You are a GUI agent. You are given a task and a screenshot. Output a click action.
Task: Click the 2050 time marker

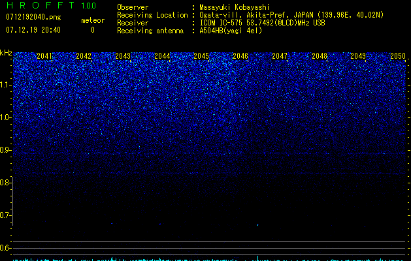[398, 56]
